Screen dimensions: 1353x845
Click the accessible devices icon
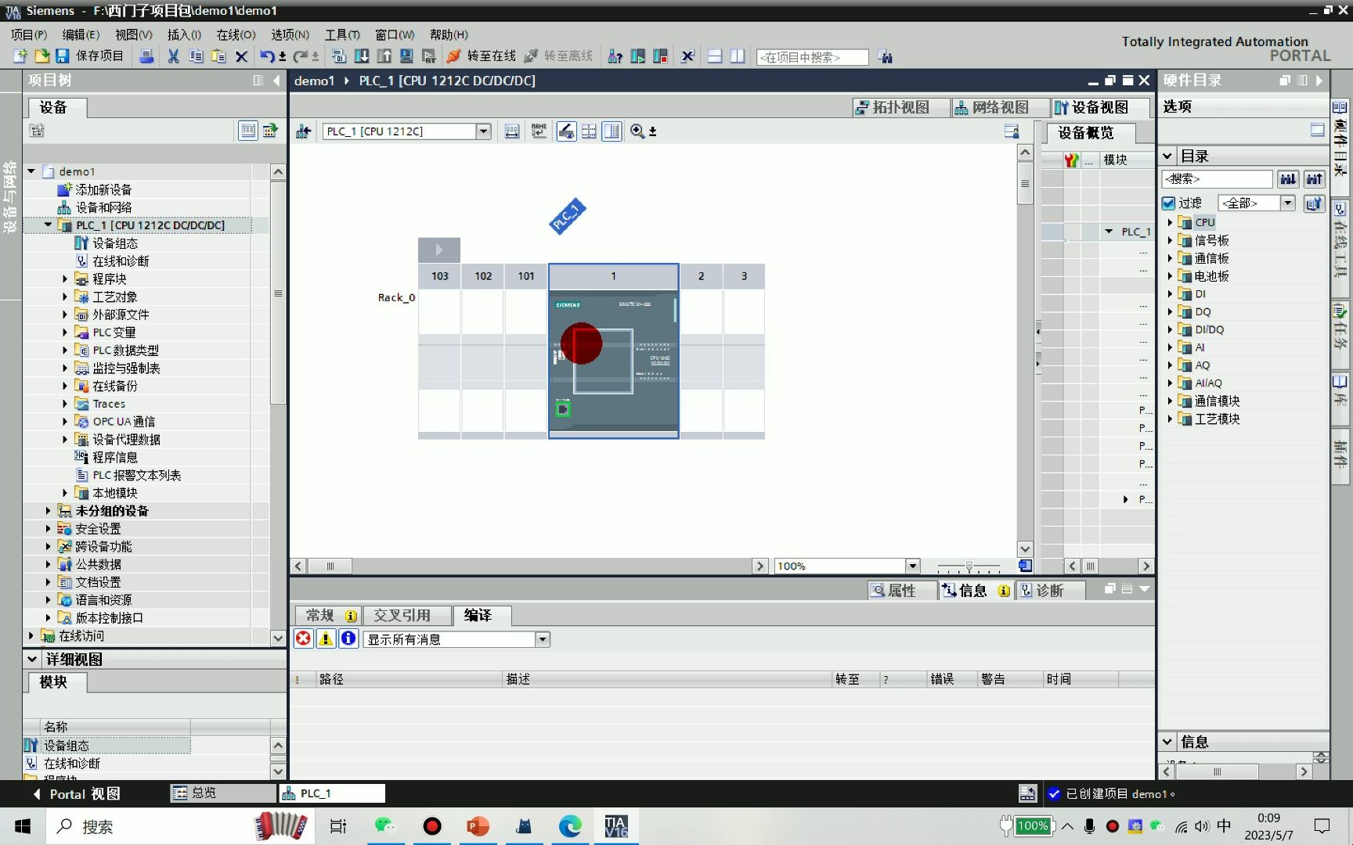point(615,56)
